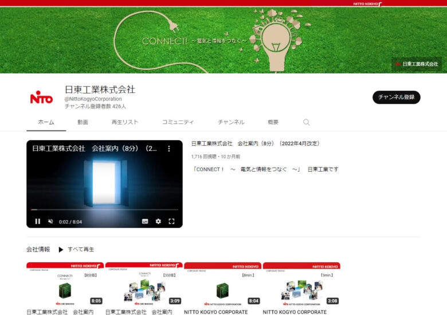
Task: Open video player settings gear
Action: pos(158,221)
